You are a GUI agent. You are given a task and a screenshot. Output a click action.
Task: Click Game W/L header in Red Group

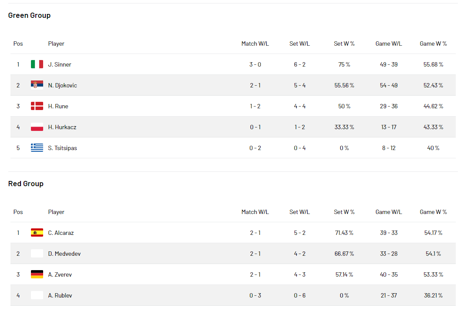pyautogui.click(x=389, y=212)
